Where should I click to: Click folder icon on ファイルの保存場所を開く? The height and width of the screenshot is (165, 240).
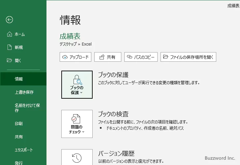[x=165, y=57]
